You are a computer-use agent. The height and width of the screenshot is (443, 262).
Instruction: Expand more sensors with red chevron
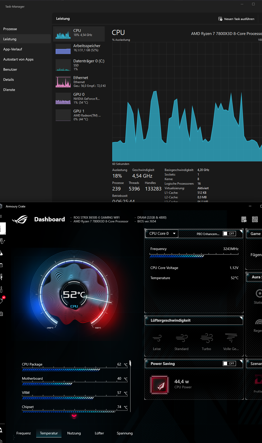point(74,416)
